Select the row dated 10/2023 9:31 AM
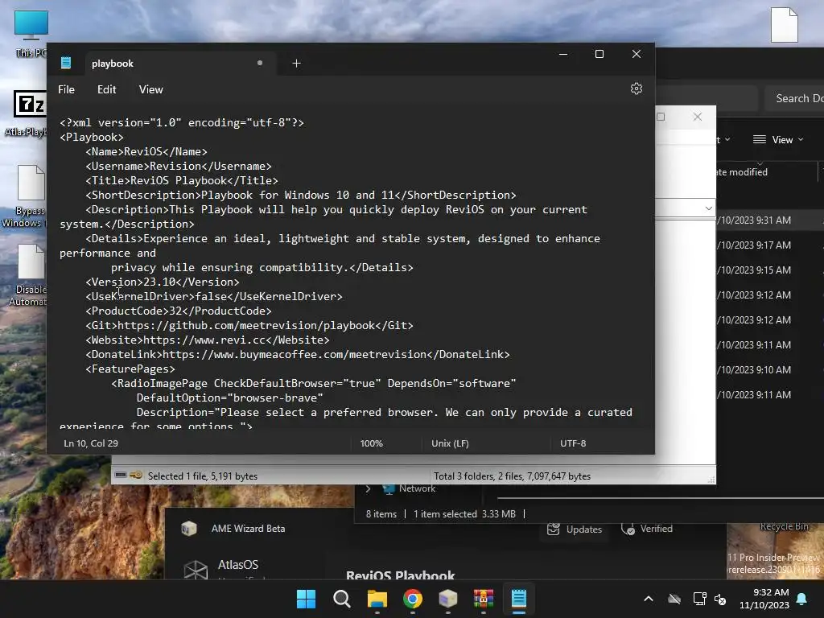 click(755, 220)
